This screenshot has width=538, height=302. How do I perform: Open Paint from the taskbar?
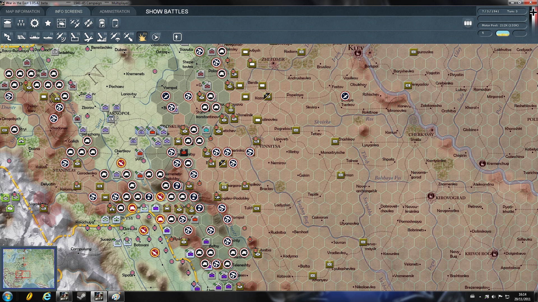[116, 296]
